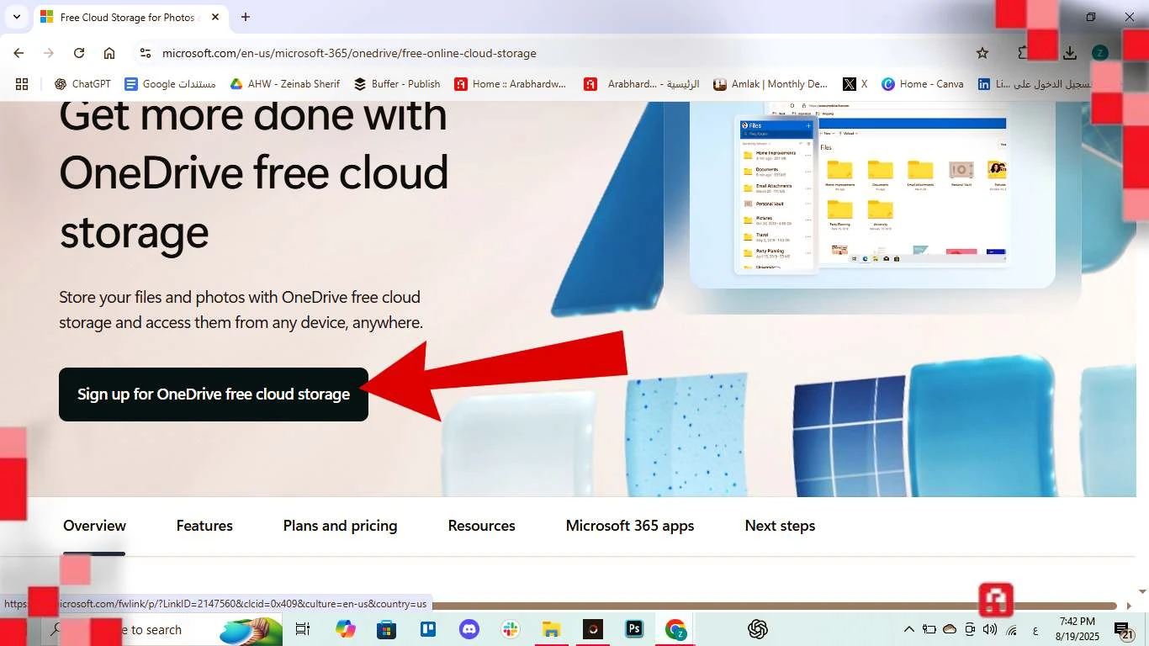Open the ChatGPT app on the taskbar
This screenshot has height=646, width=1149.
[x=758, y=629]
